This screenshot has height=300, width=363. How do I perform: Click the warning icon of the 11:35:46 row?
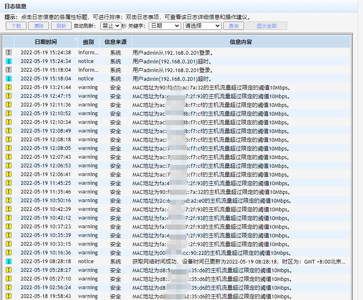[x=9, y=192]
